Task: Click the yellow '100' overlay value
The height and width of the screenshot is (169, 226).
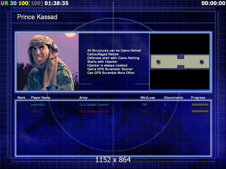Action: [x=23, y=3]
